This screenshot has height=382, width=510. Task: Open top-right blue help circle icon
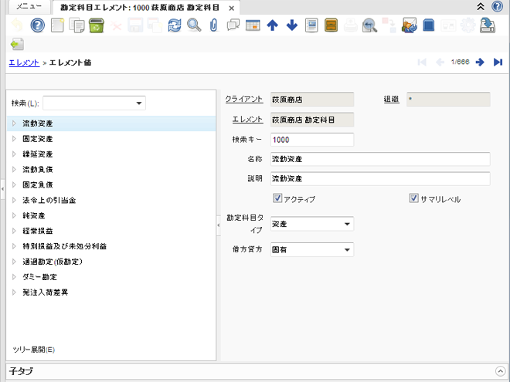(x=498, y=6)
